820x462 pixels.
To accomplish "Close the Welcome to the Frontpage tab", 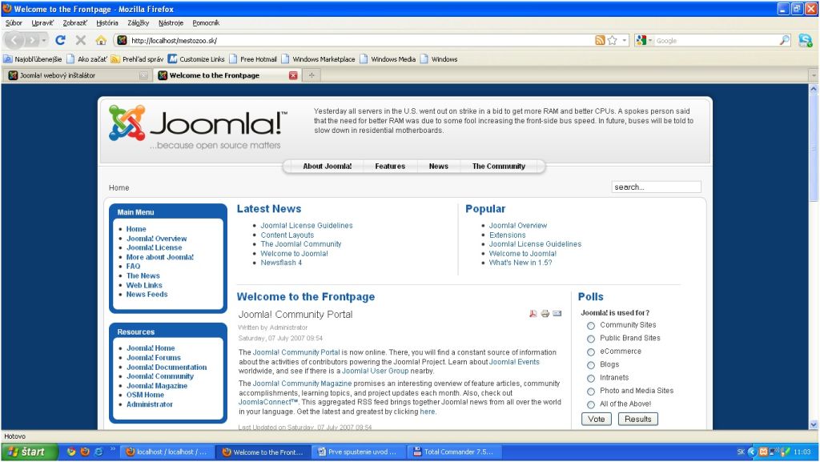I will (x=293, y=75).
